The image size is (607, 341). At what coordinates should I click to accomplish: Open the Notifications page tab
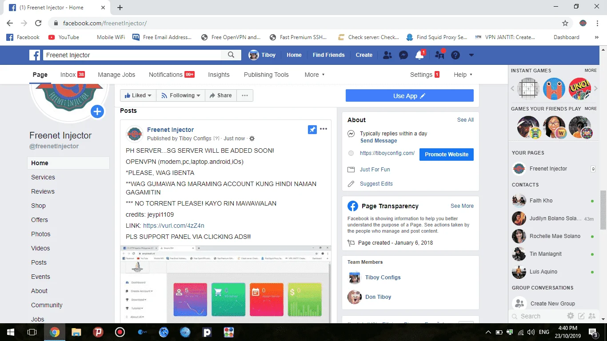(172, 75)
